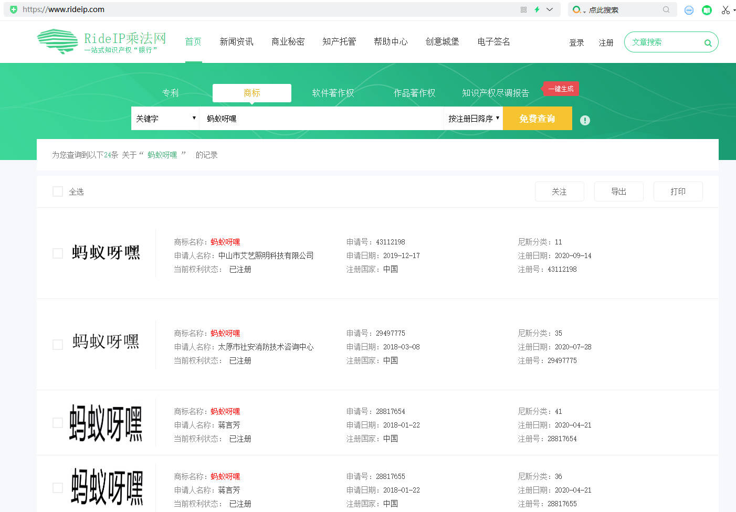
Task: Open the 新闻资讯 navigation item
Action: tap(236, 41)
